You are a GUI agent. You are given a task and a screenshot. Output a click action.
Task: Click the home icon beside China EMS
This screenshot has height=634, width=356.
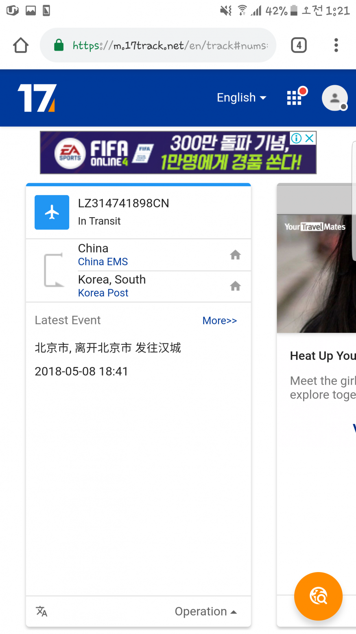pyautogui.click(x=235, y=255)
